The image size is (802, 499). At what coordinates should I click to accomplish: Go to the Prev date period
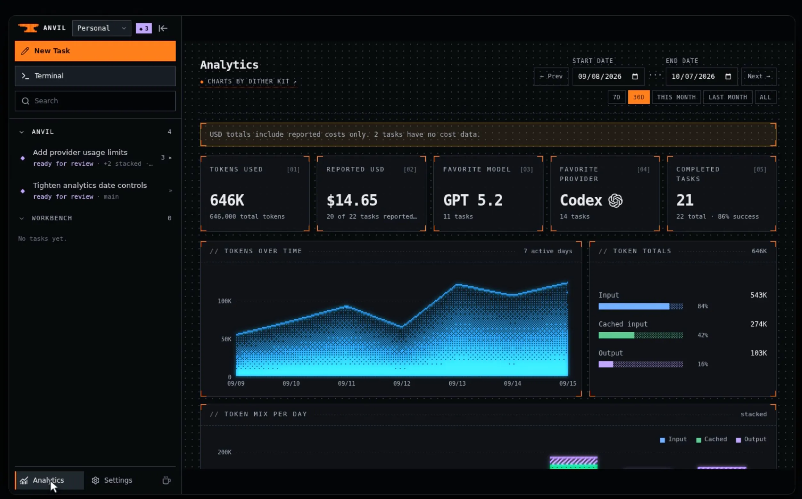(551, 76)
